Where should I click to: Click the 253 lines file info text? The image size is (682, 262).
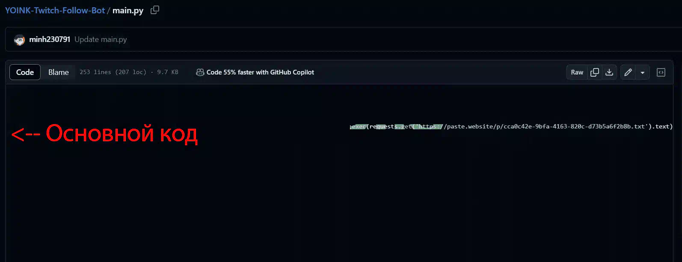[129, 72]
